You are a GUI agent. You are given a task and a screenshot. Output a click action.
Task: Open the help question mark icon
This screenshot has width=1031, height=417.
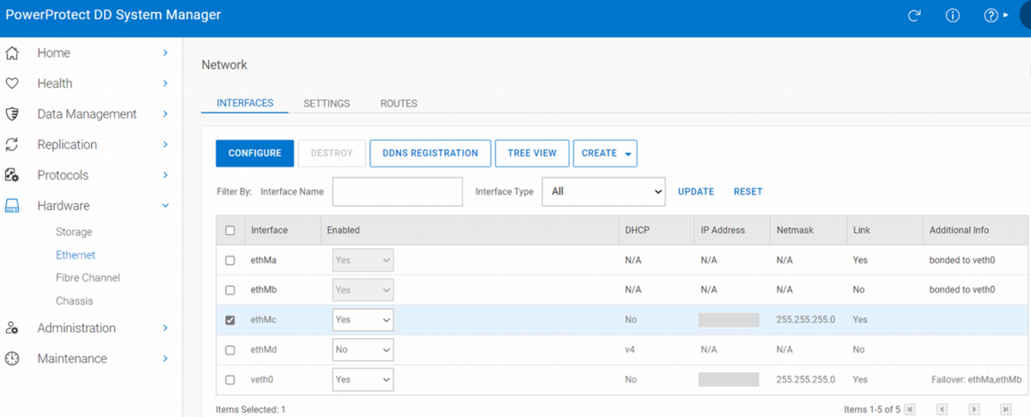[x=991, y=15]
